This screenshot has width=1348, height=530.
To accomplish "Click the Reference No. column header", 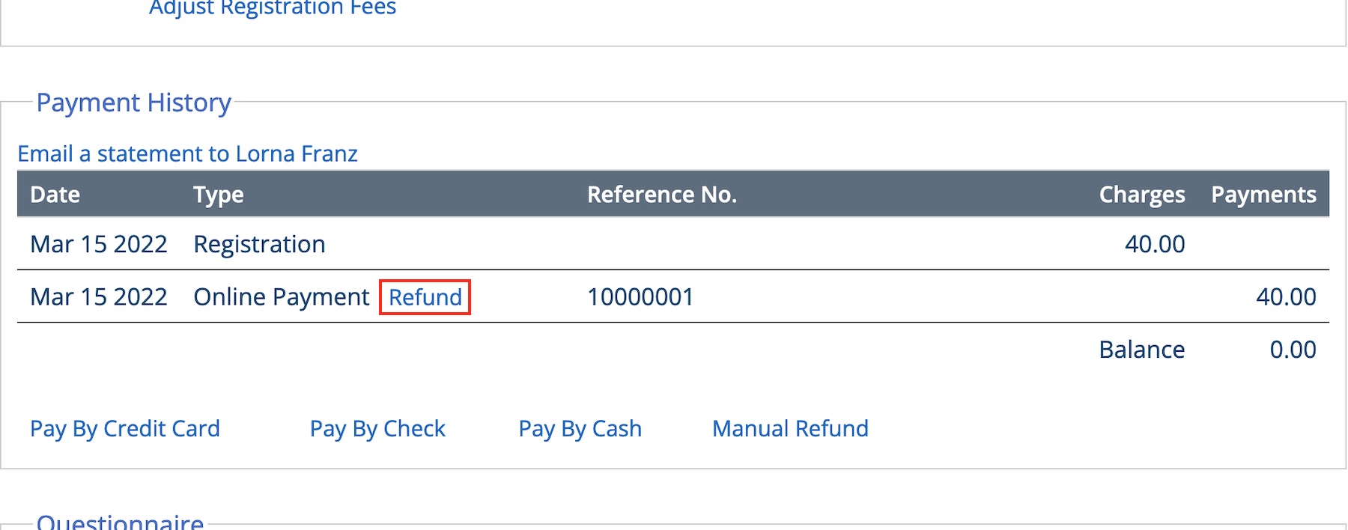I will click(x=662, y=195).
